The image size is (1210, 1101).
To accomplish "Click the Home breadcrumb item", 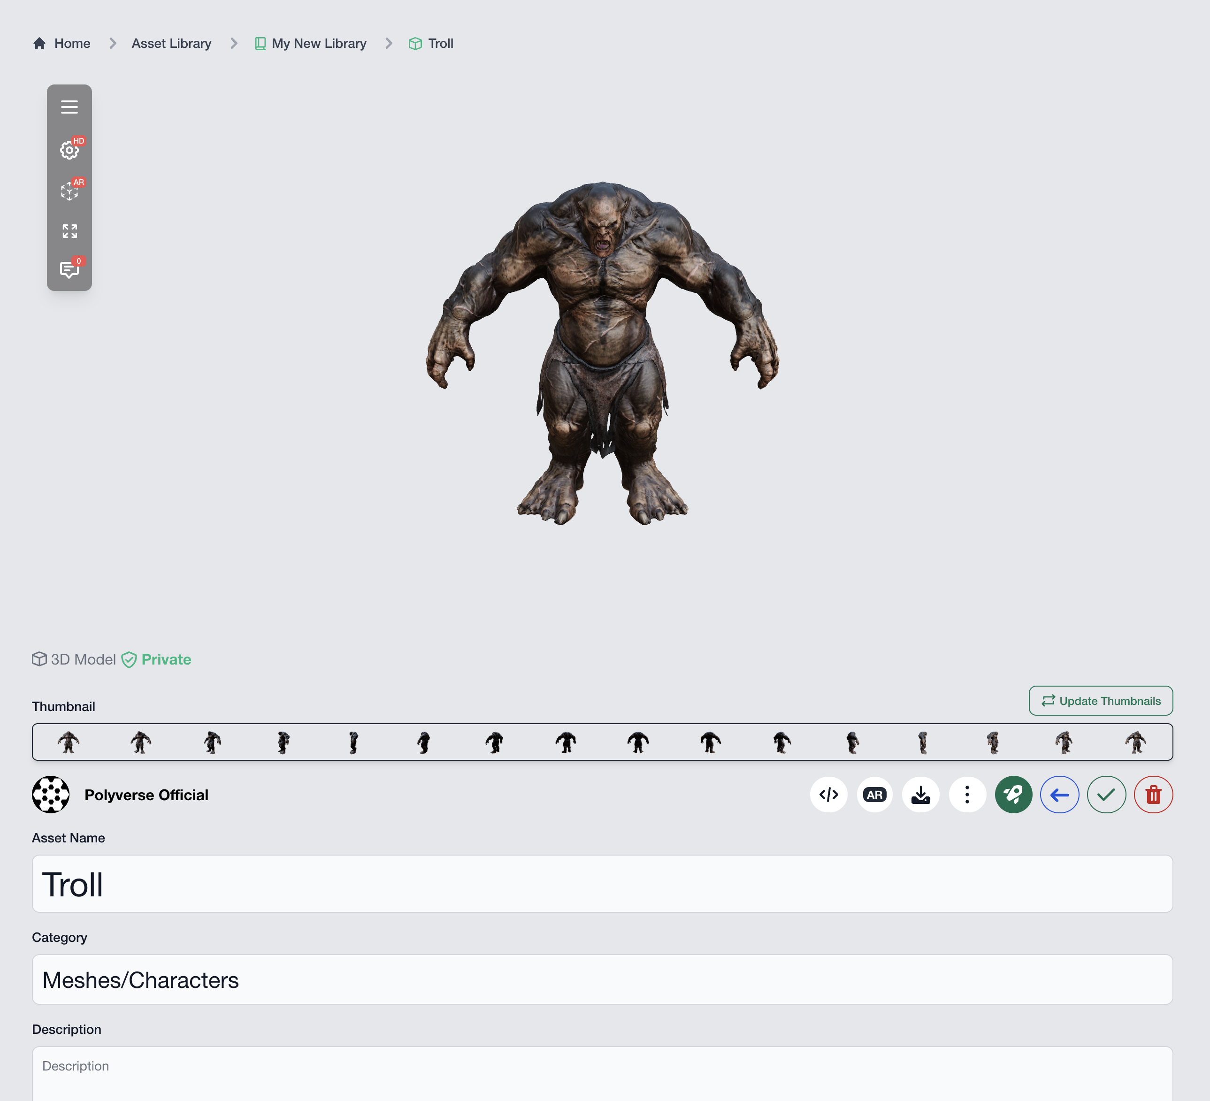I will 72,43.
